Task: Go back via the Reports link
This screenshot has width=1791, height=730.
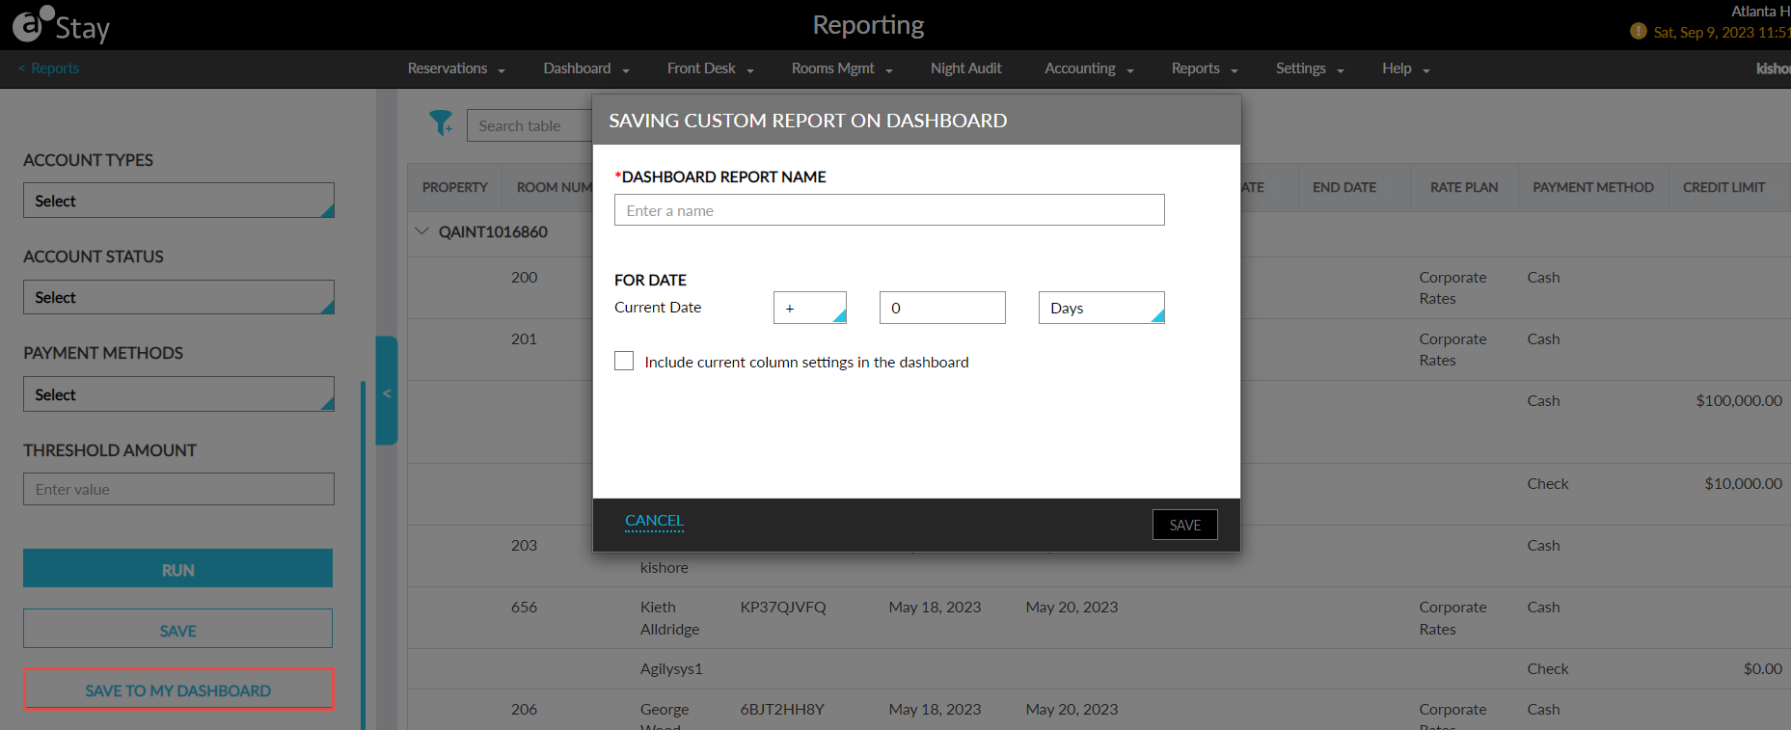Action: click(x=48, y=68)
